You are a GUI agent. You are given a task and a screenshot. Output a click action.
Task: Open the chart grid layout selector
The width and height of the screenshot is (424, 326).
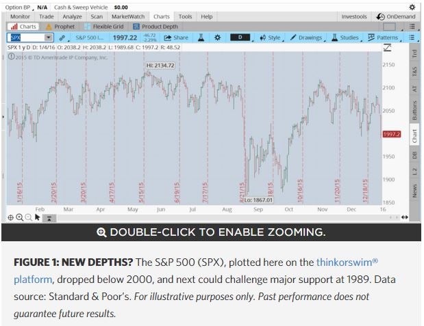tap(389, 27)
